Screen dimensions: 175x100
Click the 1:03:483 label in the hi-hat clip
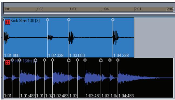pyautogui.click(x=93, y=96)
